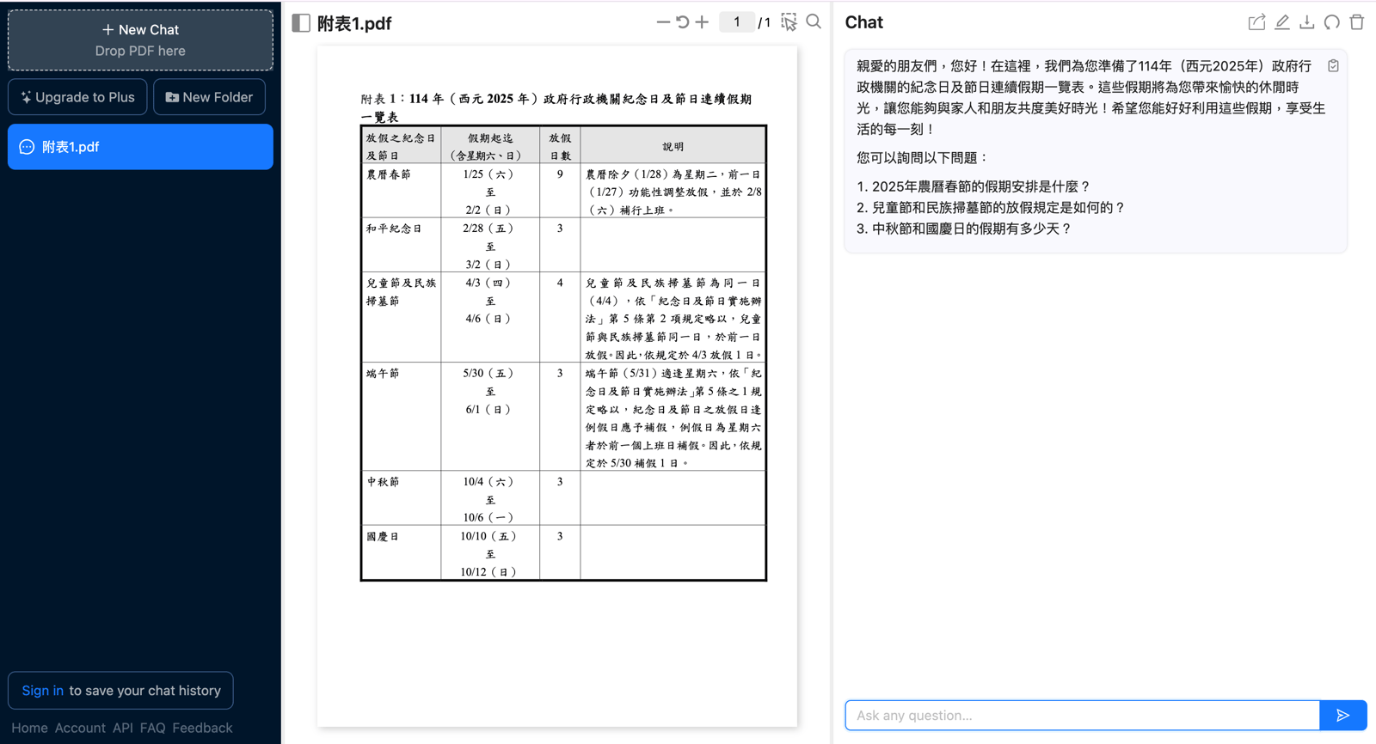
Task: Toggle the PDF sidebar panel icon
Action: click(301, 23)
